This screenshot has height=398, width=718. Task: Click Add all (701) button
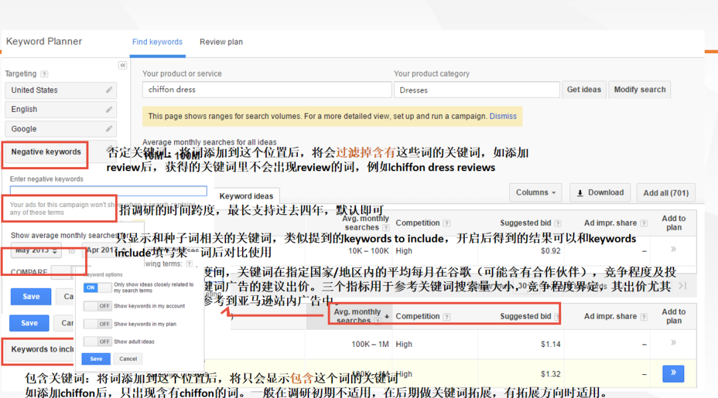[665, 193]
